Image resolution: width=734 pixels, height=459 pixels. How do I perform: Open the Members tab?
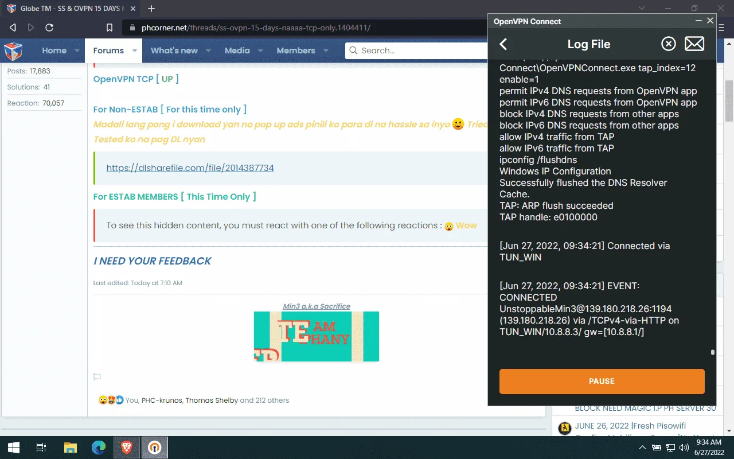(x=296, y=50)
